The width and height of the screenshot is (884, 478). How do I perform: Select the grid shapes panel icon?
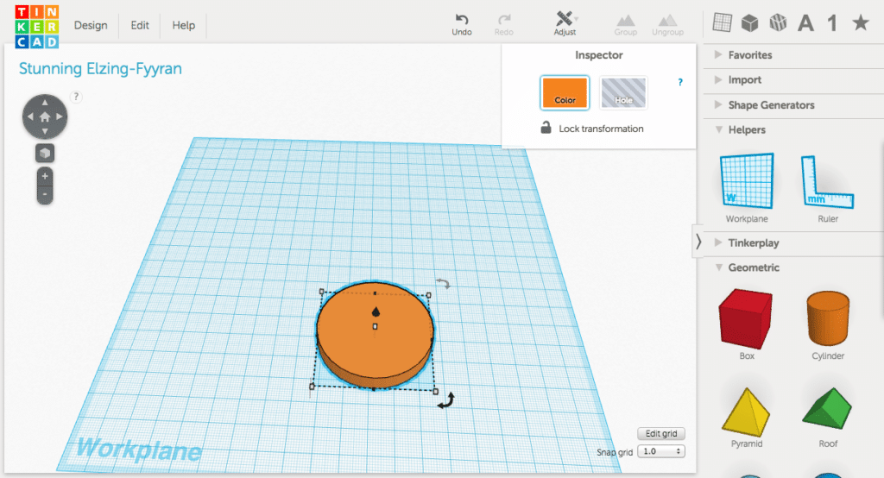(x=723, y=22)
